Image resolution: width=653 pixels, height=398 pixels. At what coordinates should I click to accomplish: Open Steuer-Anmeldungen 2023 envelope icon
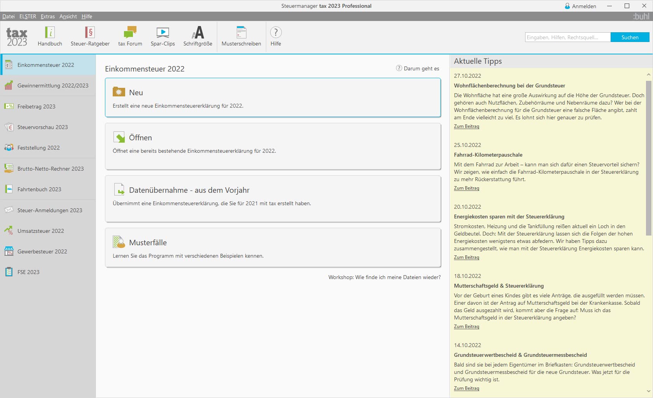tap(9, 210)
